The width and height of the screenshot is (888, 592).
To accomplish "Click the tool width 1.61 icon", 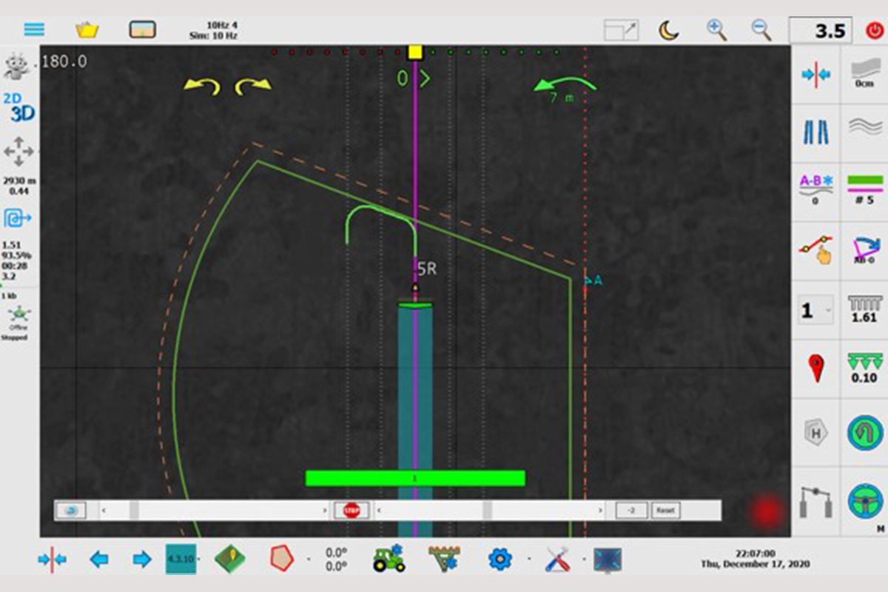I will 864,309.
